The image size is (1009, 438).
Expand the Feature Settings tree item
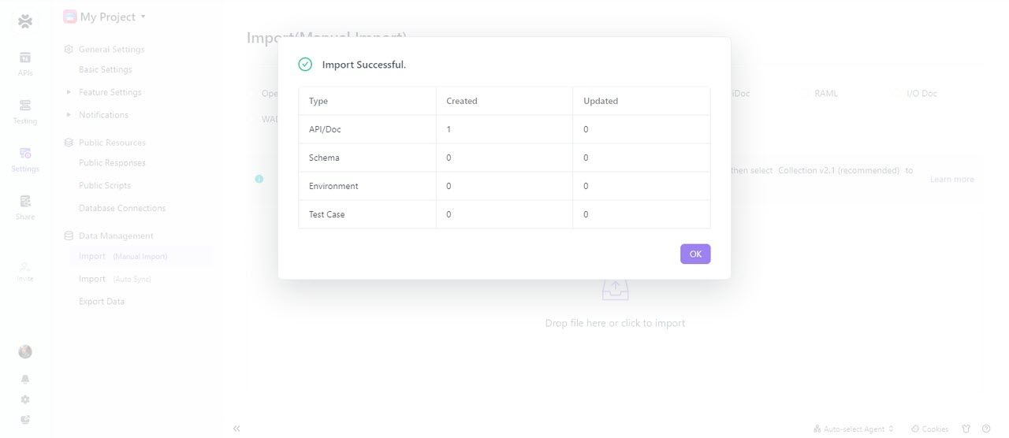click(69, 92)
